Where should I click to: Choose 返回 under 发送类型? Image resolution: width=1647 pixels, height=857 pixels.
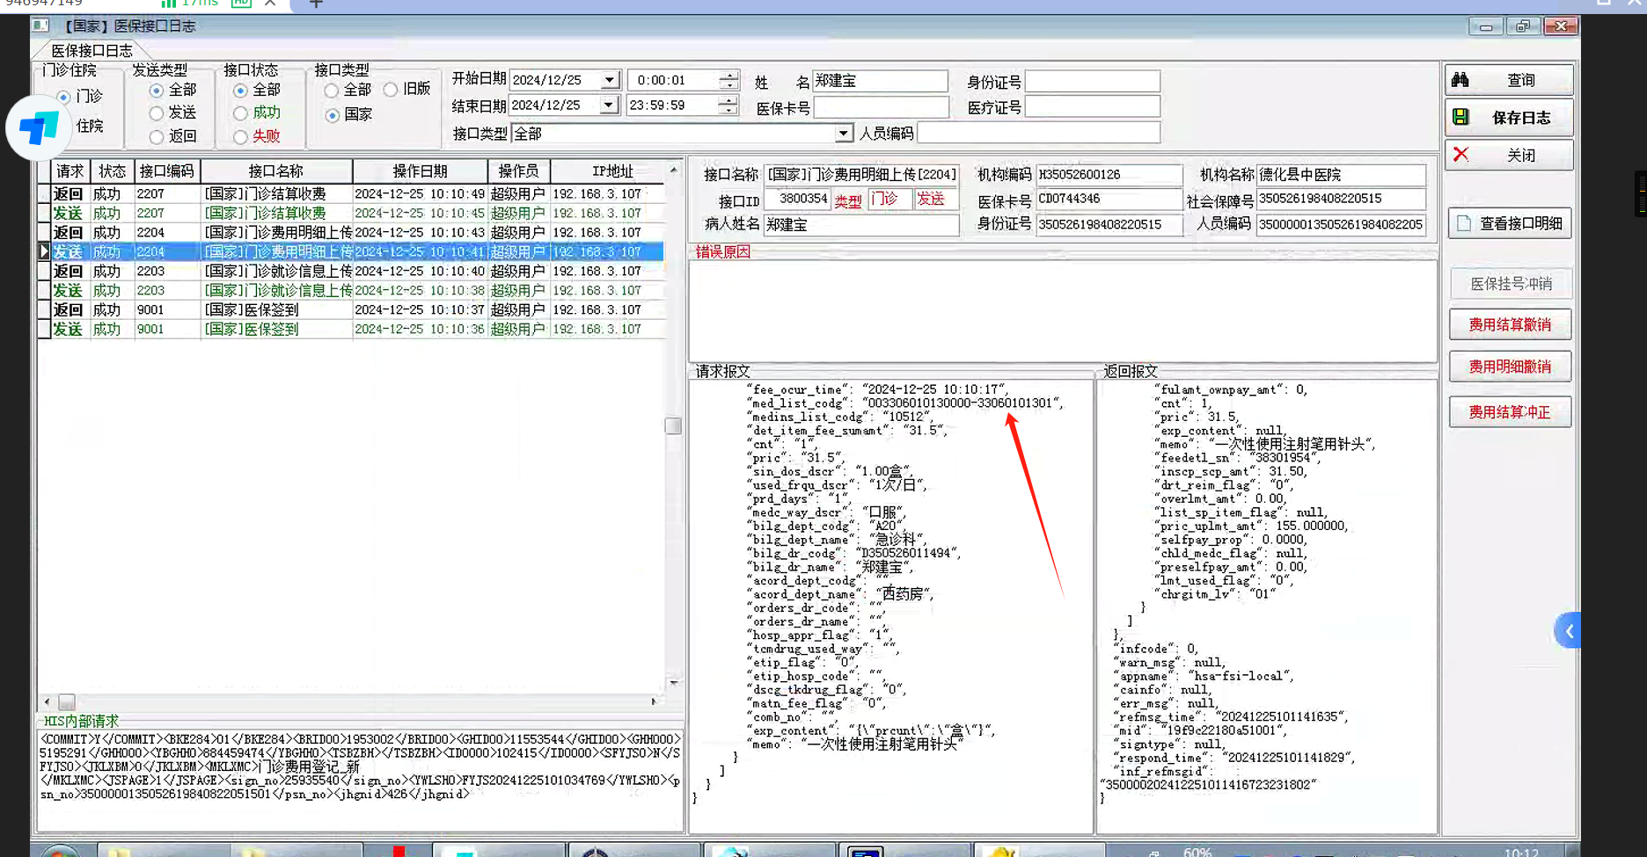pos(157,137)
